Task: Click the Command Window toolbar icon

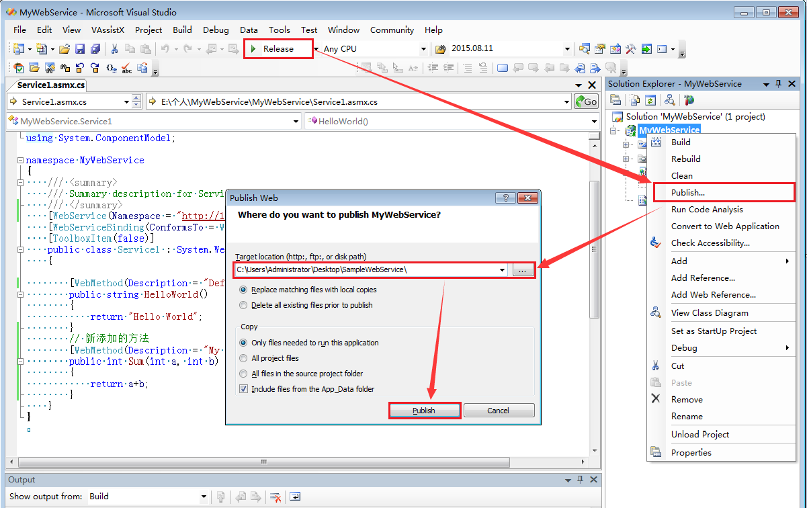Action: coord(662,49)
